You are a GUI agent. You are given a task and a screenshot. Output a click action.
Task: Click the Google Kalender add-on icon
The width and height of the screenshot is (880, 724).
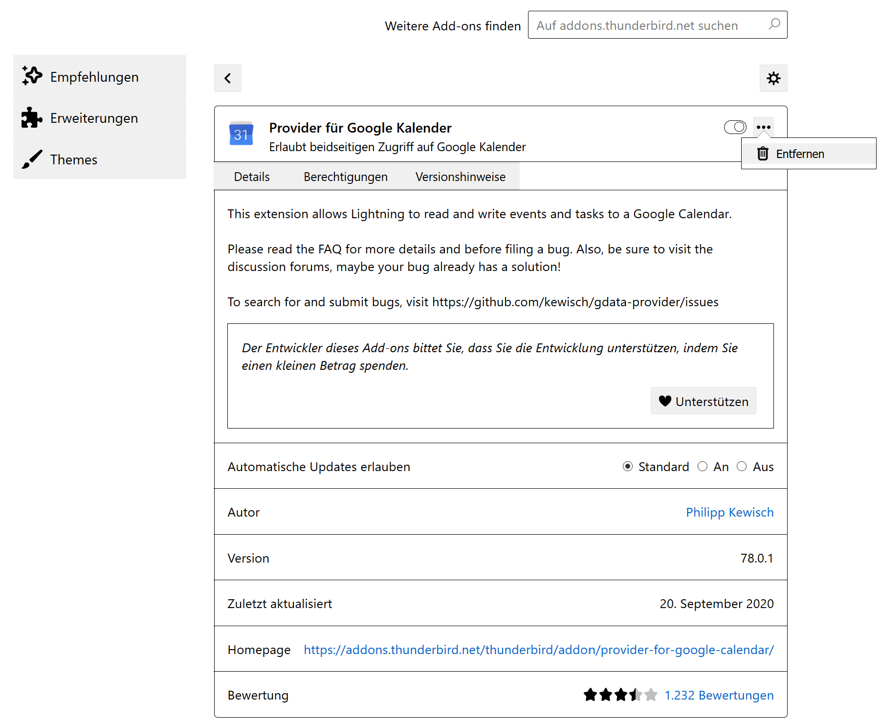[x=241, y=134]
